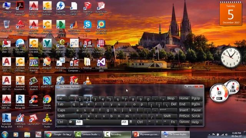Open keyboard Options
The image size is (246, 138).
(x=184, y=122)
